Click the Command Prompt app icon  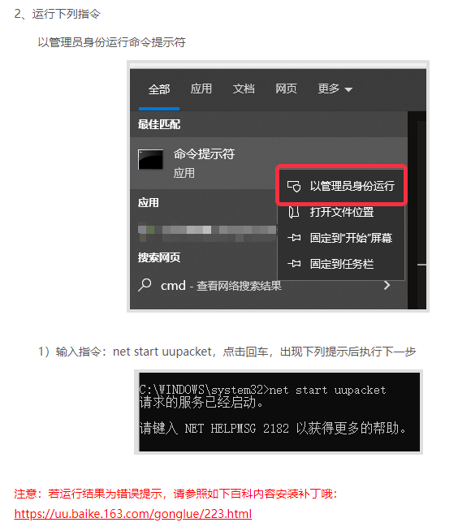tap(150, 159)
